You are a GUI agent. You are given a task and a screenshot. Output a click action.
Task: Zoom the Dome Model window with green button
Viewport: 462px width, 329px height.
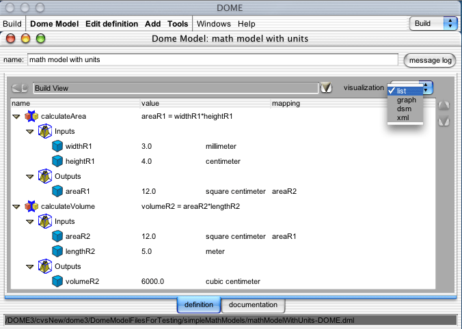[40, 38]
